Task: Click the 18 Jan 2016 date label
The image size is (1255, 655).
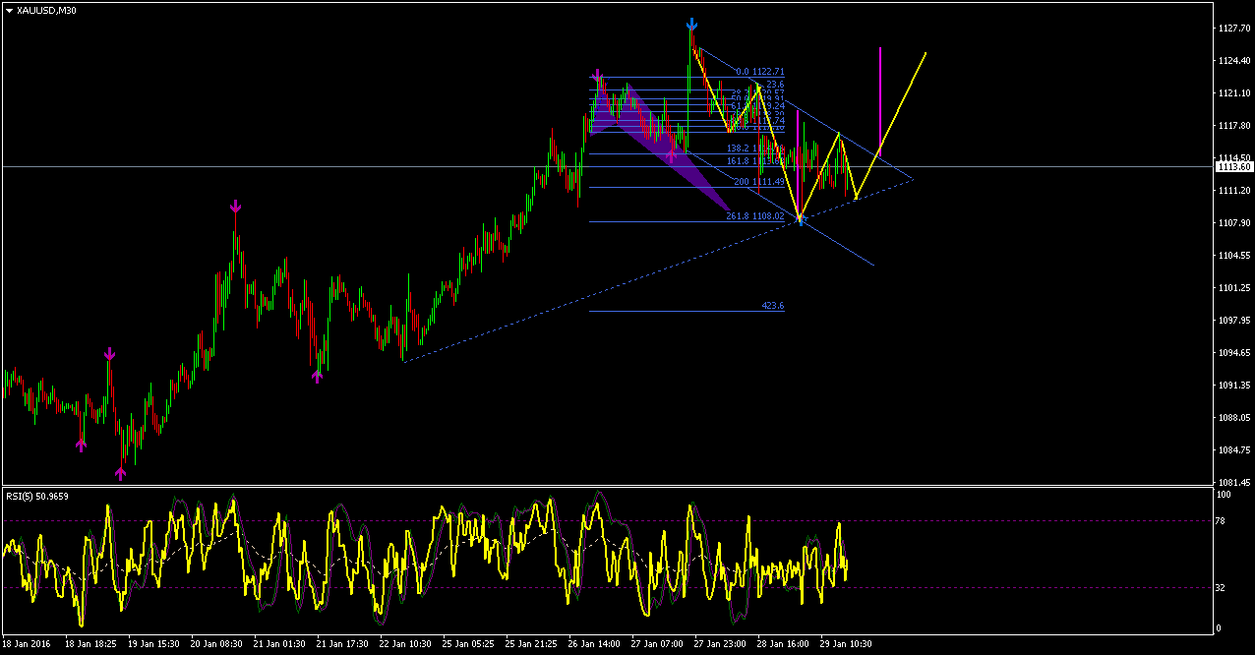Action: coord(26,644)
